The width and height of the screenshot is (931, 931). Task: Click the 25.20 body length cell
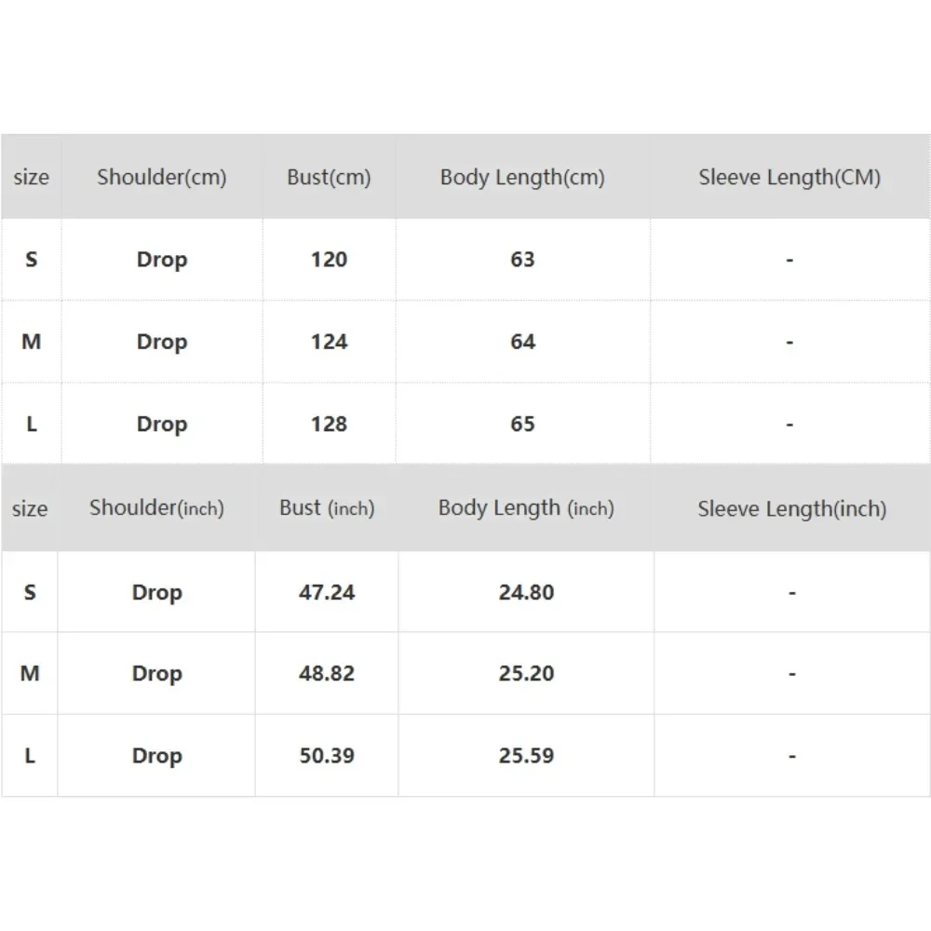[x=526, y=673]
